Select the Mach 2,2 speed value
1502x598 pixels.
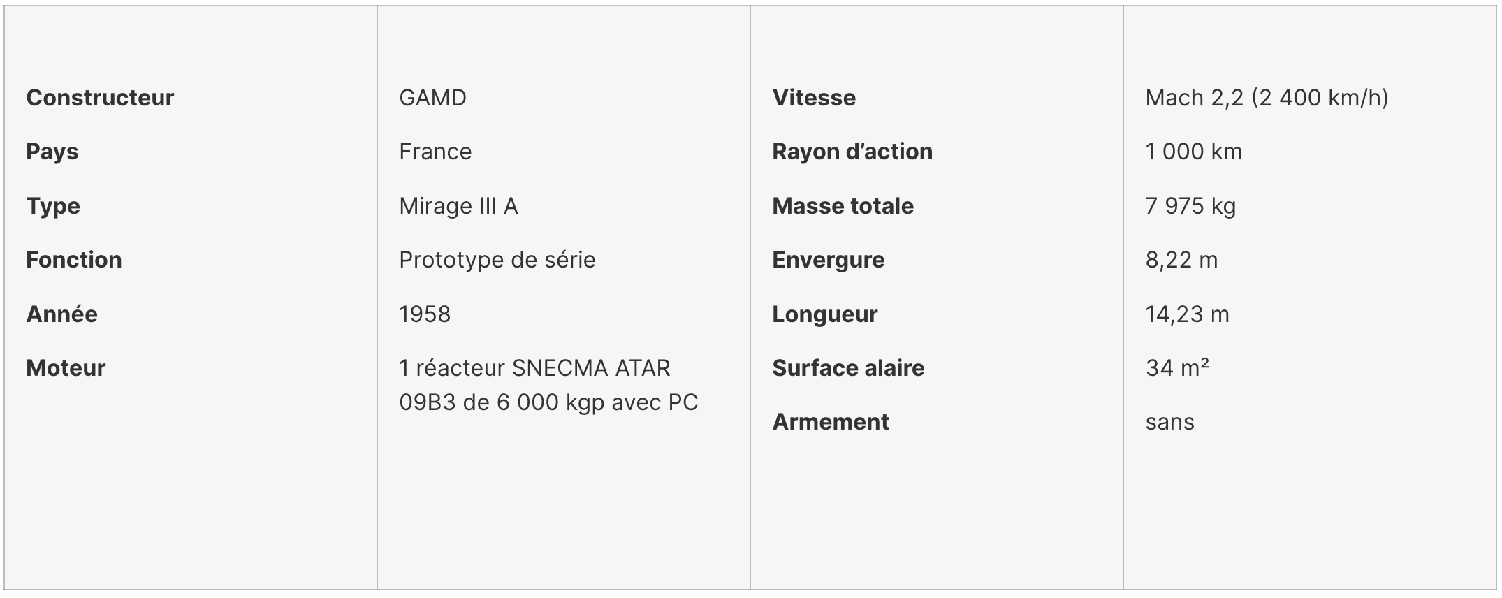1267,98
